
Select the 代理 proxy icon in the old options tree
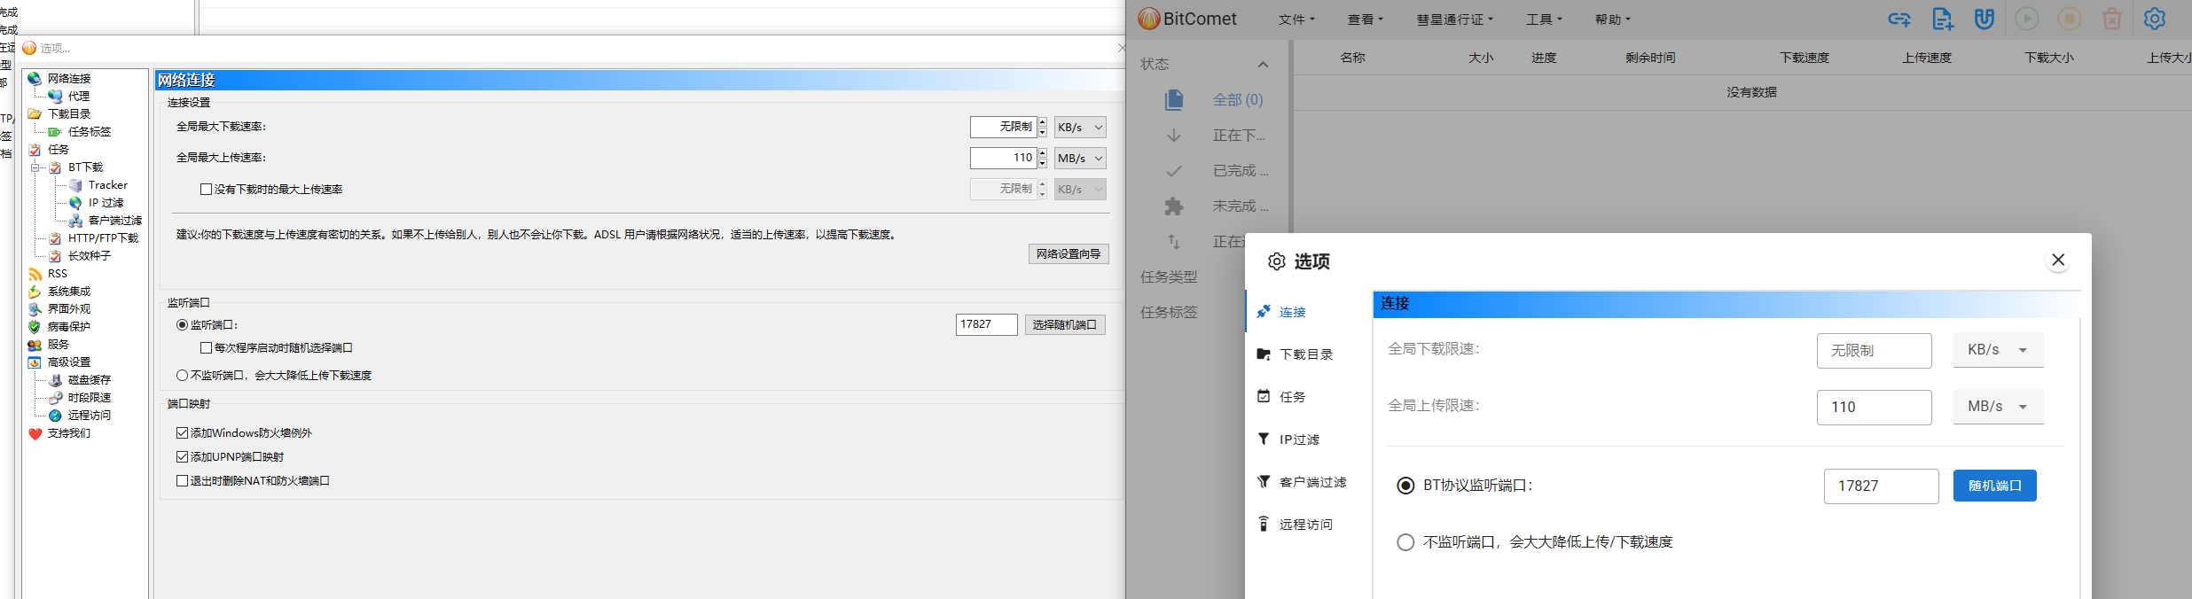(x=55, y=97)
